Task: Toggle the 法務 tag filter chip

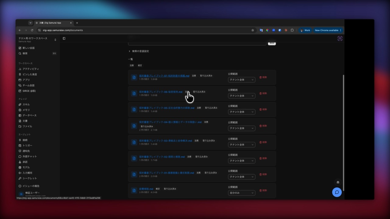Action: [x=132, y=65]
